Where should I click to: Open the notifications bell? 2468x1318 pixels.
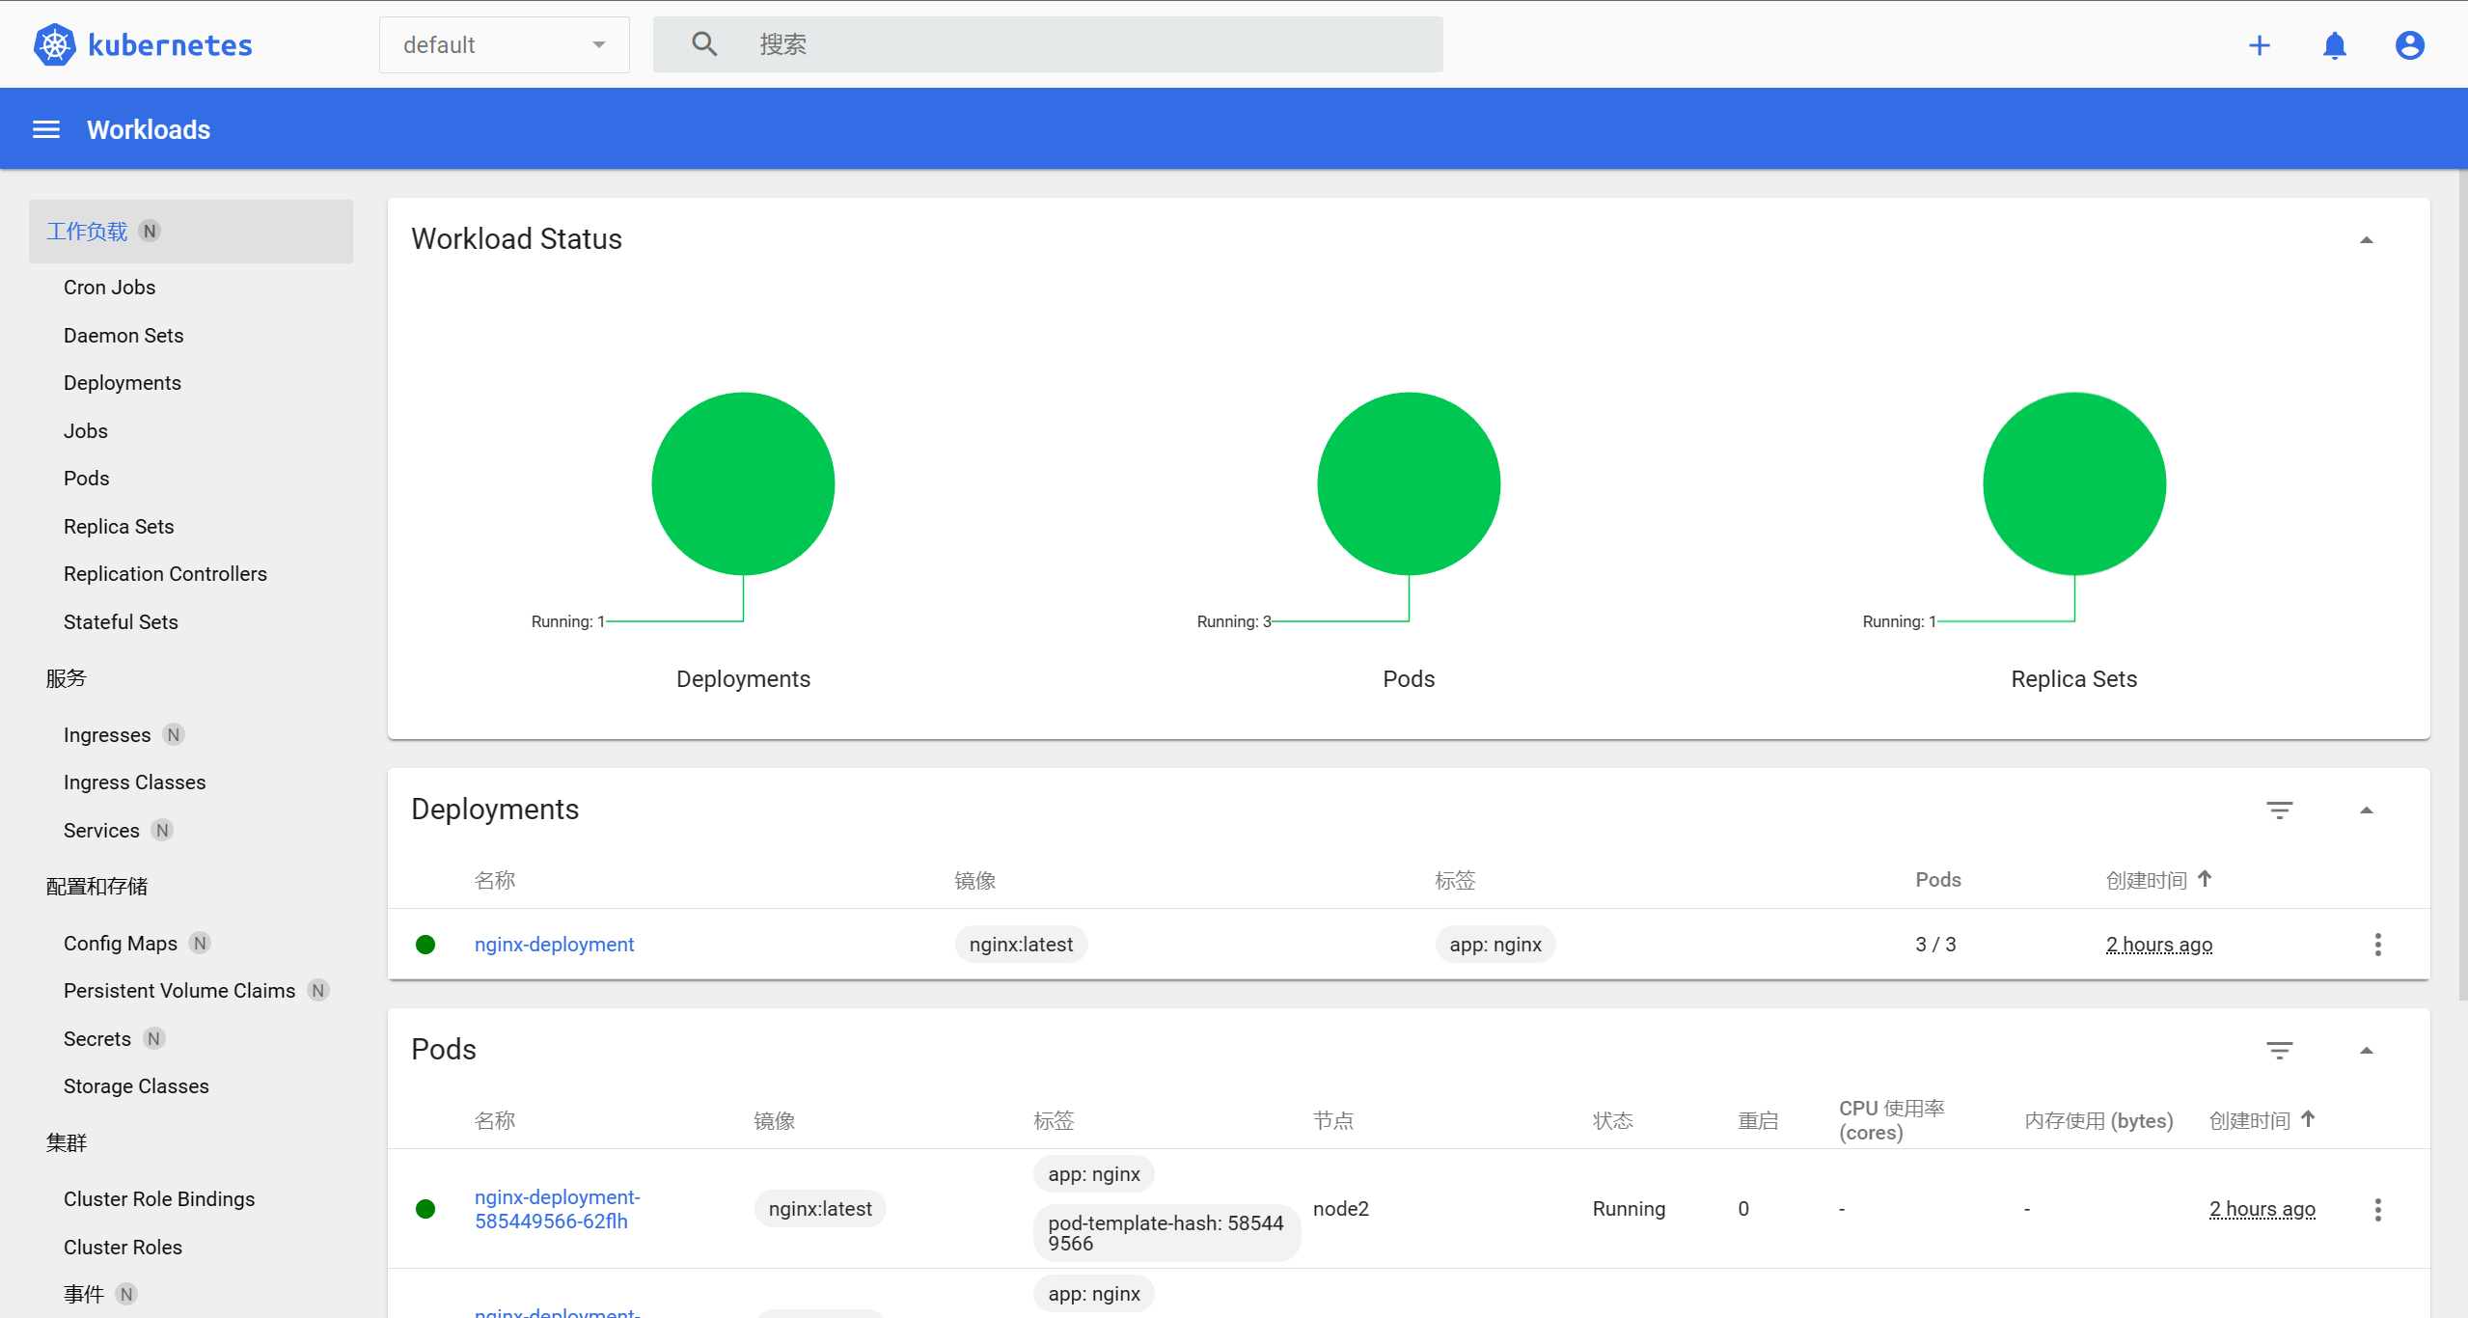point(2335,44)
